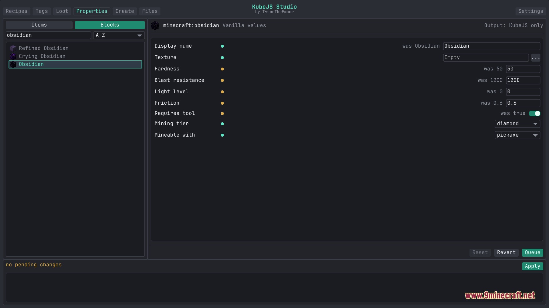Click the 'Output: KubeJS only' label
The width and height of the screenshot is (549, 308).
click(x=514, y=25)
